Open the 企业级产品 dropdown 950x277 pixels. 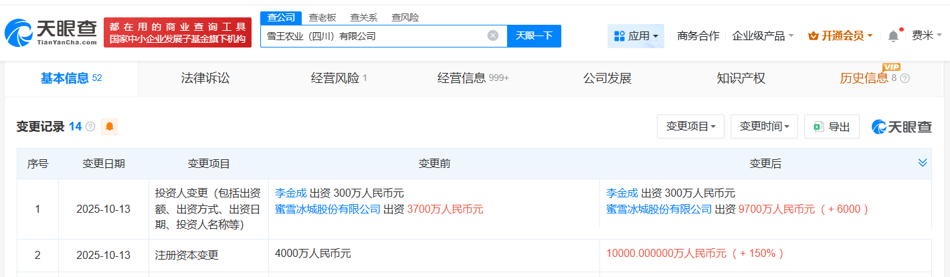click(763, 36)
